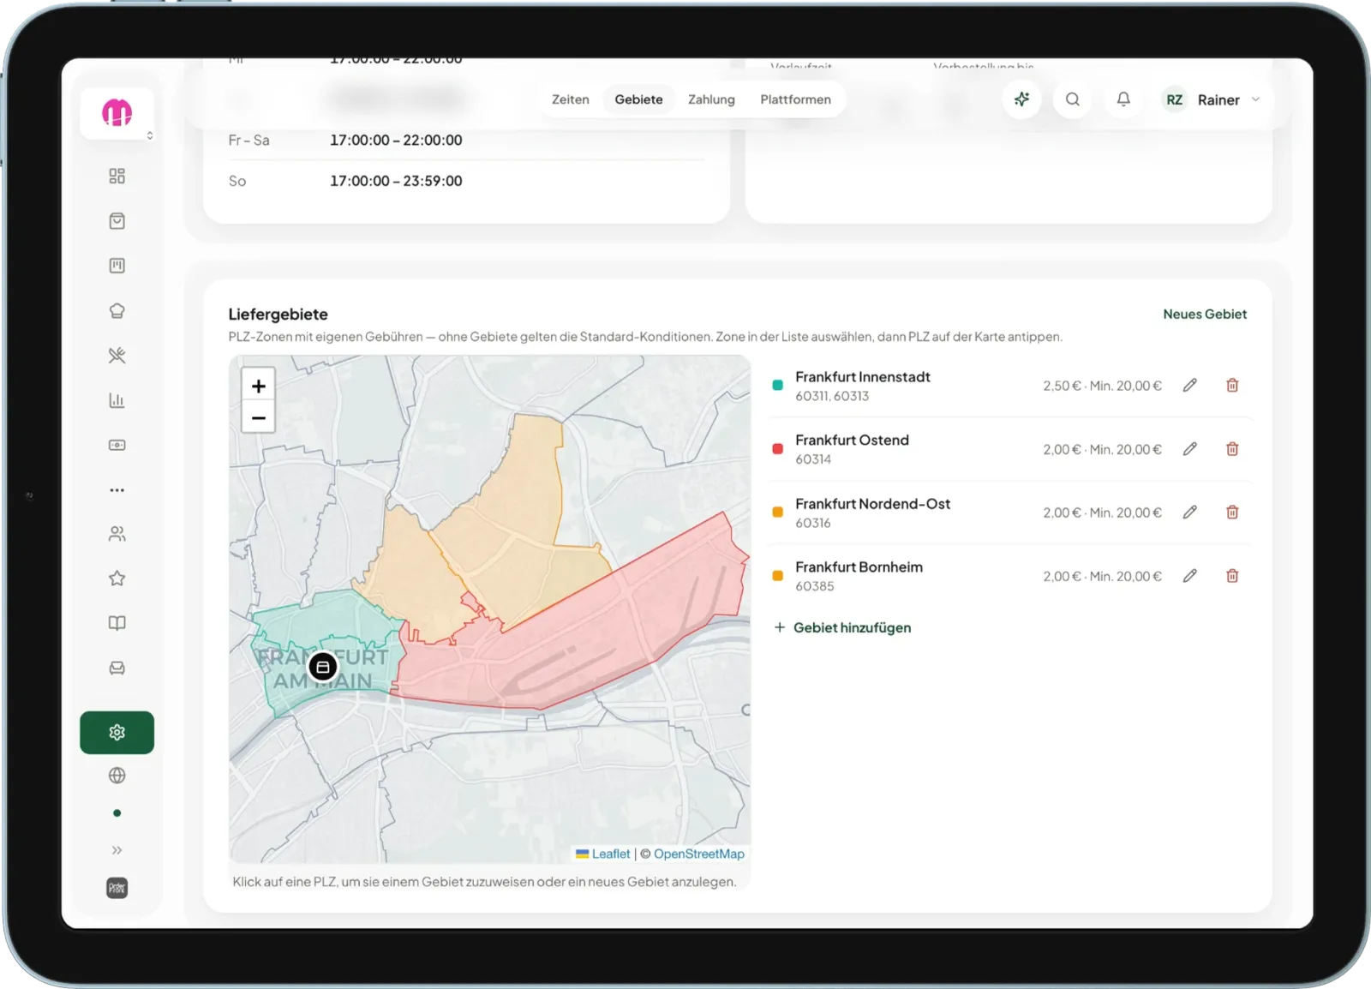This screenshot has height=989, width=1371.
Task: Click the orange Frankfurt Bornheim color swatch
Action: 778,576
